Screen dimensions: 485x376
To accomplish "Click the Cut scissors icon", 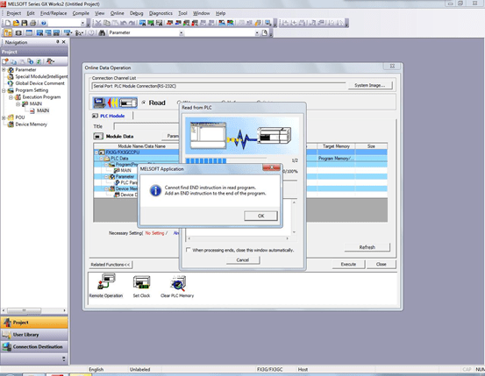I will tap(98, 23).
